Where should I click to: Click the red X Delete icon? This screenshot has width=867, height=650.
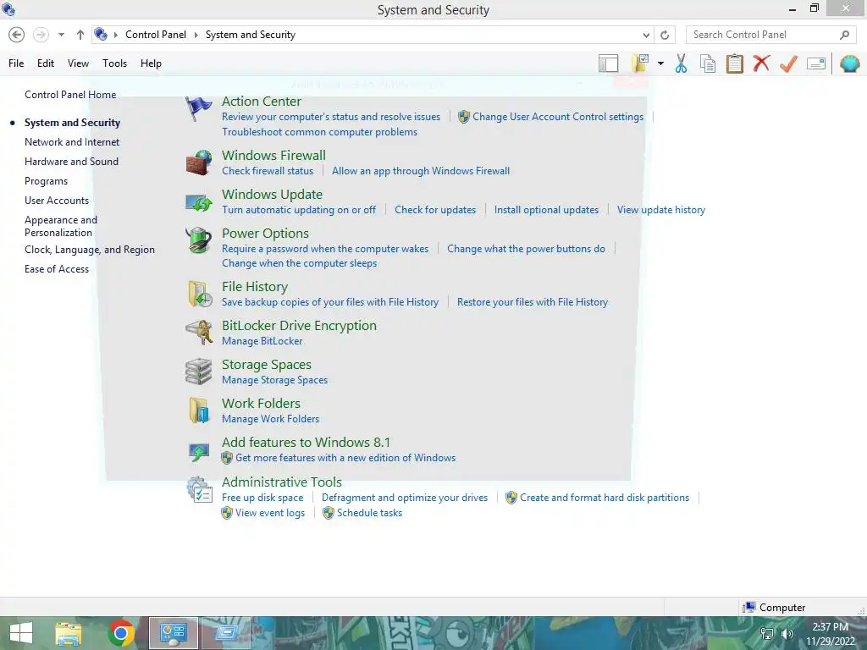(x=761, y=63)
